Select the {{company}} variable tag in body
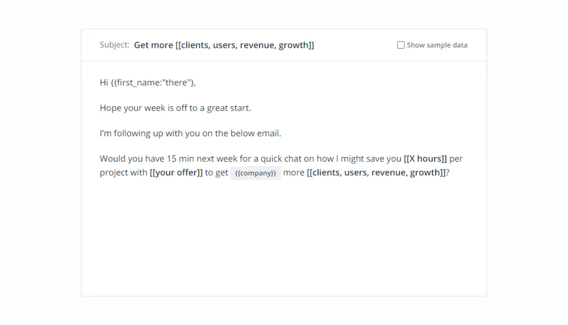568x325 pixels. (255, 173)
